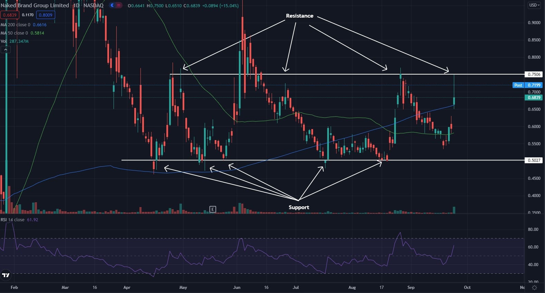Click the 0.7506 resistance price label

[534, 74]
